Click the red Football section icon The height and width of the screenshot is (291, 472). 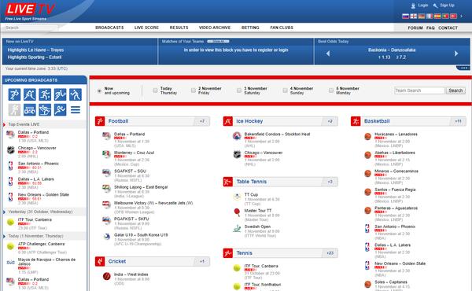pos(100,121)
